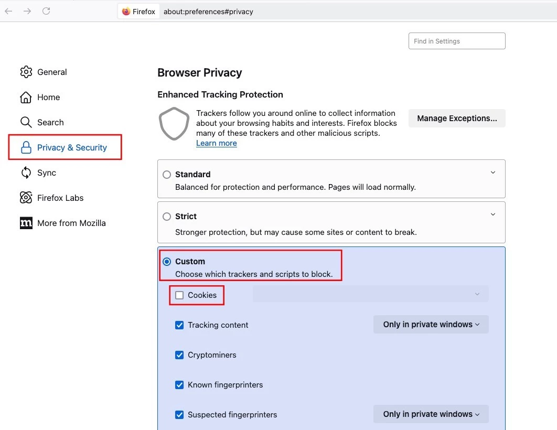
Task: Select the Strict protection radio button
Action: pos(167,216)
